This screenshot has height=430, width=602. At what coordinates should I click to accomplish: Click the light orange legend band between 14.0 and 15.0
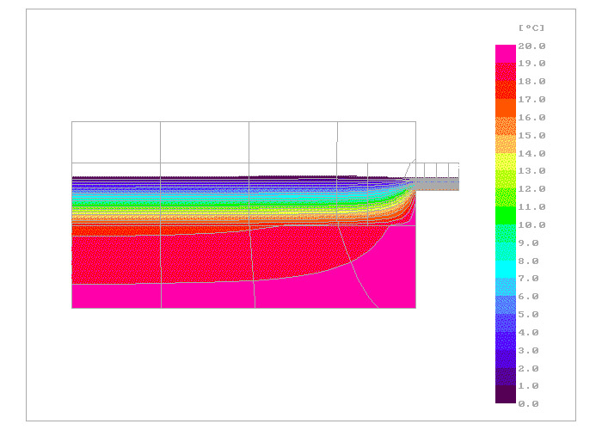506,144
